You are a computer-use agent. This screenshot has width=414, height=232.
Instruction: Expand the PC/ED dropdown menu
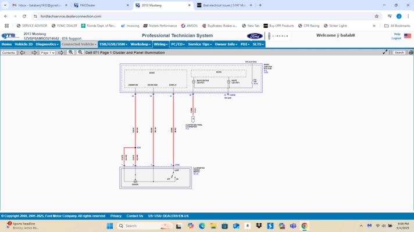178,44
